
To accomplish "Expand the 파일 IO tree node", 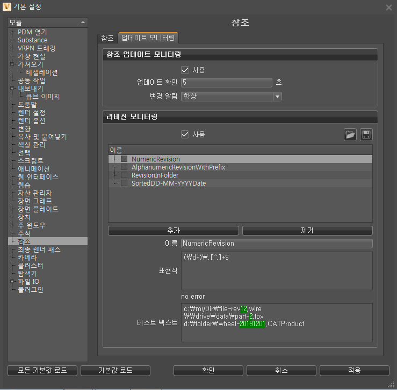I will pyautogui.click(x=12, y=281).
